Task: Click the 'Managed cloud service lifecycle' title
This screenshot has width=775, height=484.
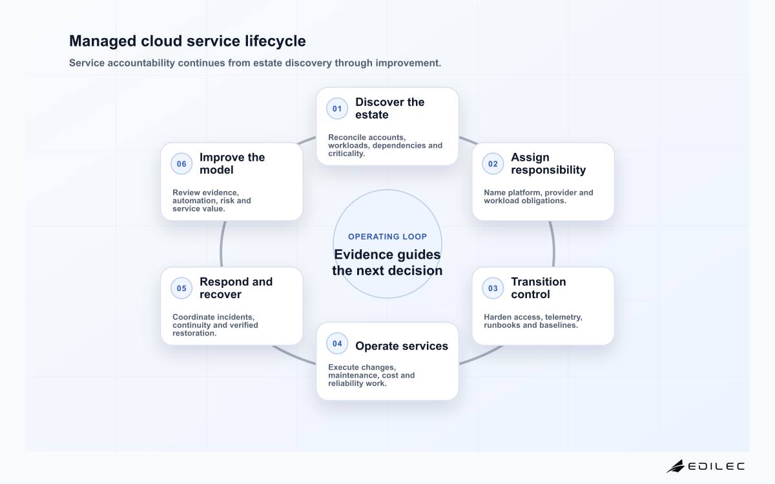Action: click(187, 41)
